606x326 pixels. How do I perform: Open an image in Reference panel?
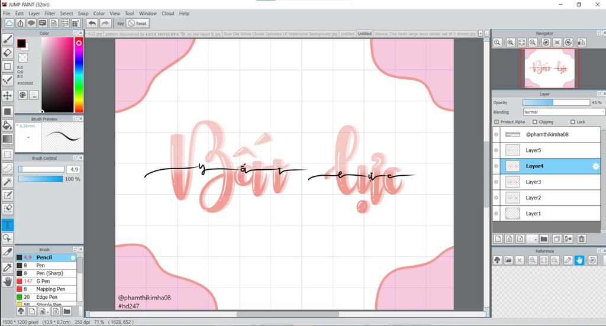coord(508,260)
